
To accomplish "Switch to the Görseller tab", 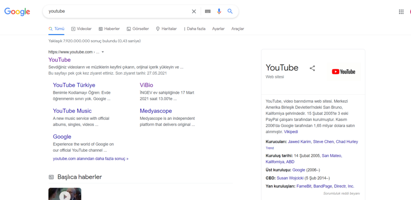I will point(137,29).
